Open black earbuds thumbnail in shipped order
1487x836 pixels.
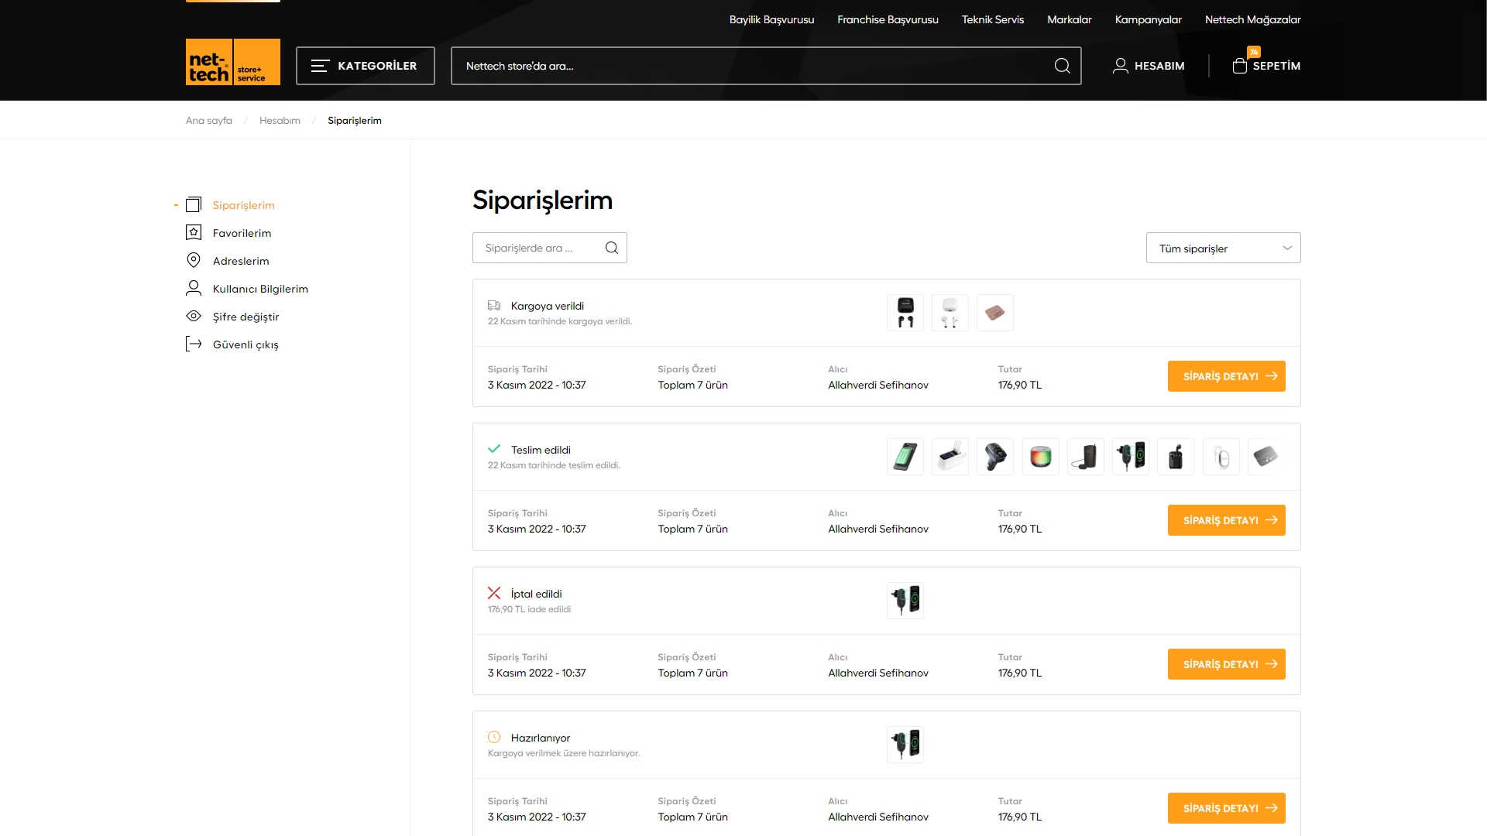click(x=905, y=313)
